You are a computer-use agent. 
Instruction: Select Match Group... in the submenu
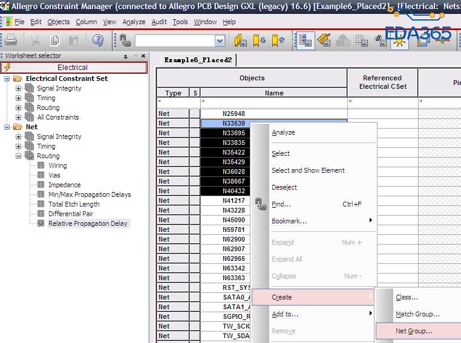click(x=417, y=314)
